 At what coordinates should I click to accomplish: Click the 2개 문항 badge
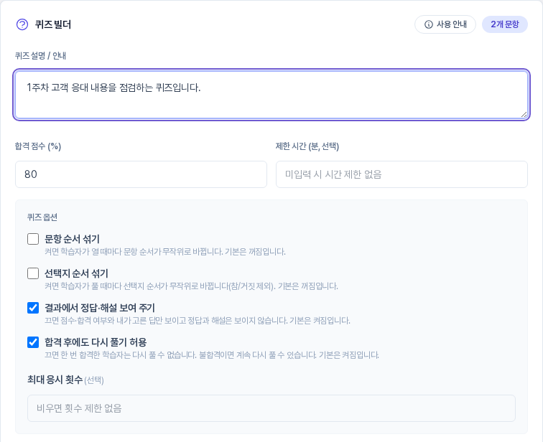(x=504, y=24)
